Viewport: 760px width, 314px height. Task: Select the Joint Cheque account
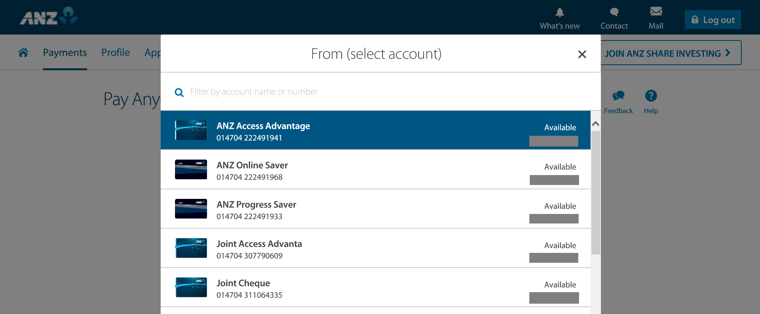click(x=375, y=287)
